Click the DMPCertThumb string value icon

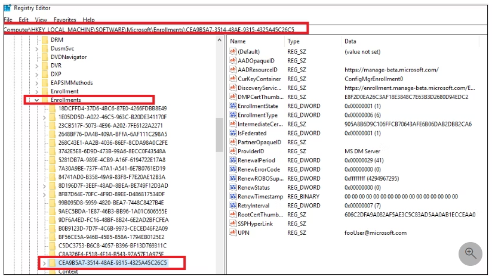[x=233, y=97]
